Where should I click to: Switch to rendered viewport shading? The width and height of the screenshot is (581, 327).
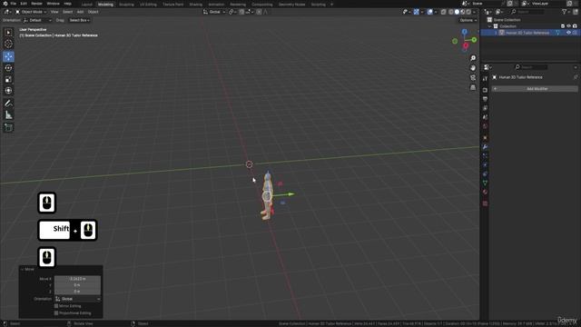click(x=468, y=12)
